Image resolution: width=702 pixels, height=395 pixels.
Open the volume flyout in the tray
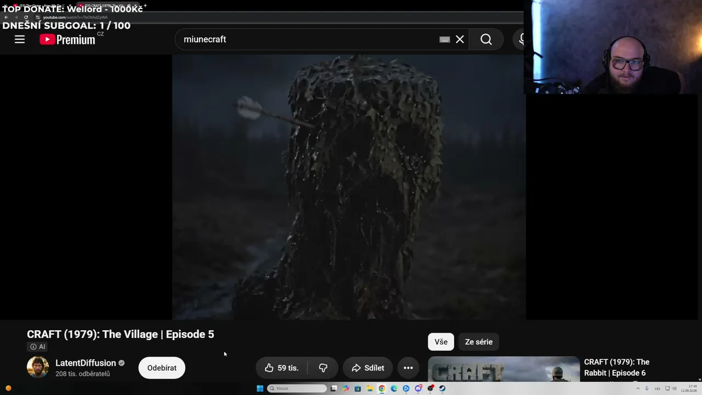[x=673, y=388]
